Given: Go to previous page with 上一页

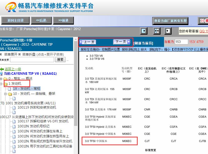Looking at the screenshot, I should [x=88, y=42].
